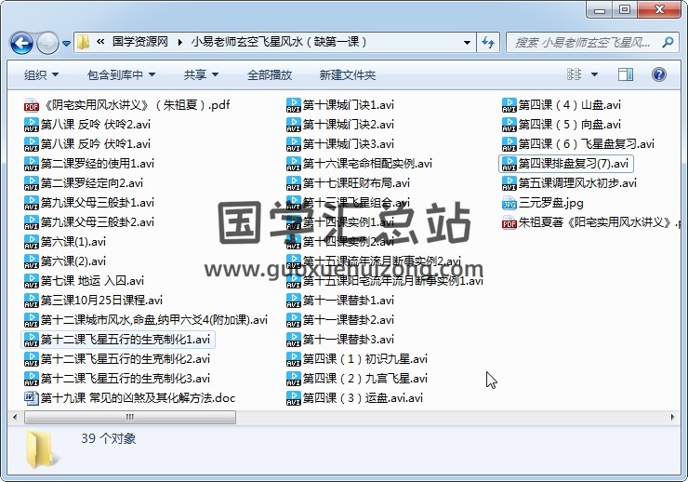Select file 第十课城门诀2.avi

pyautogui.click(x=340, y=125)
